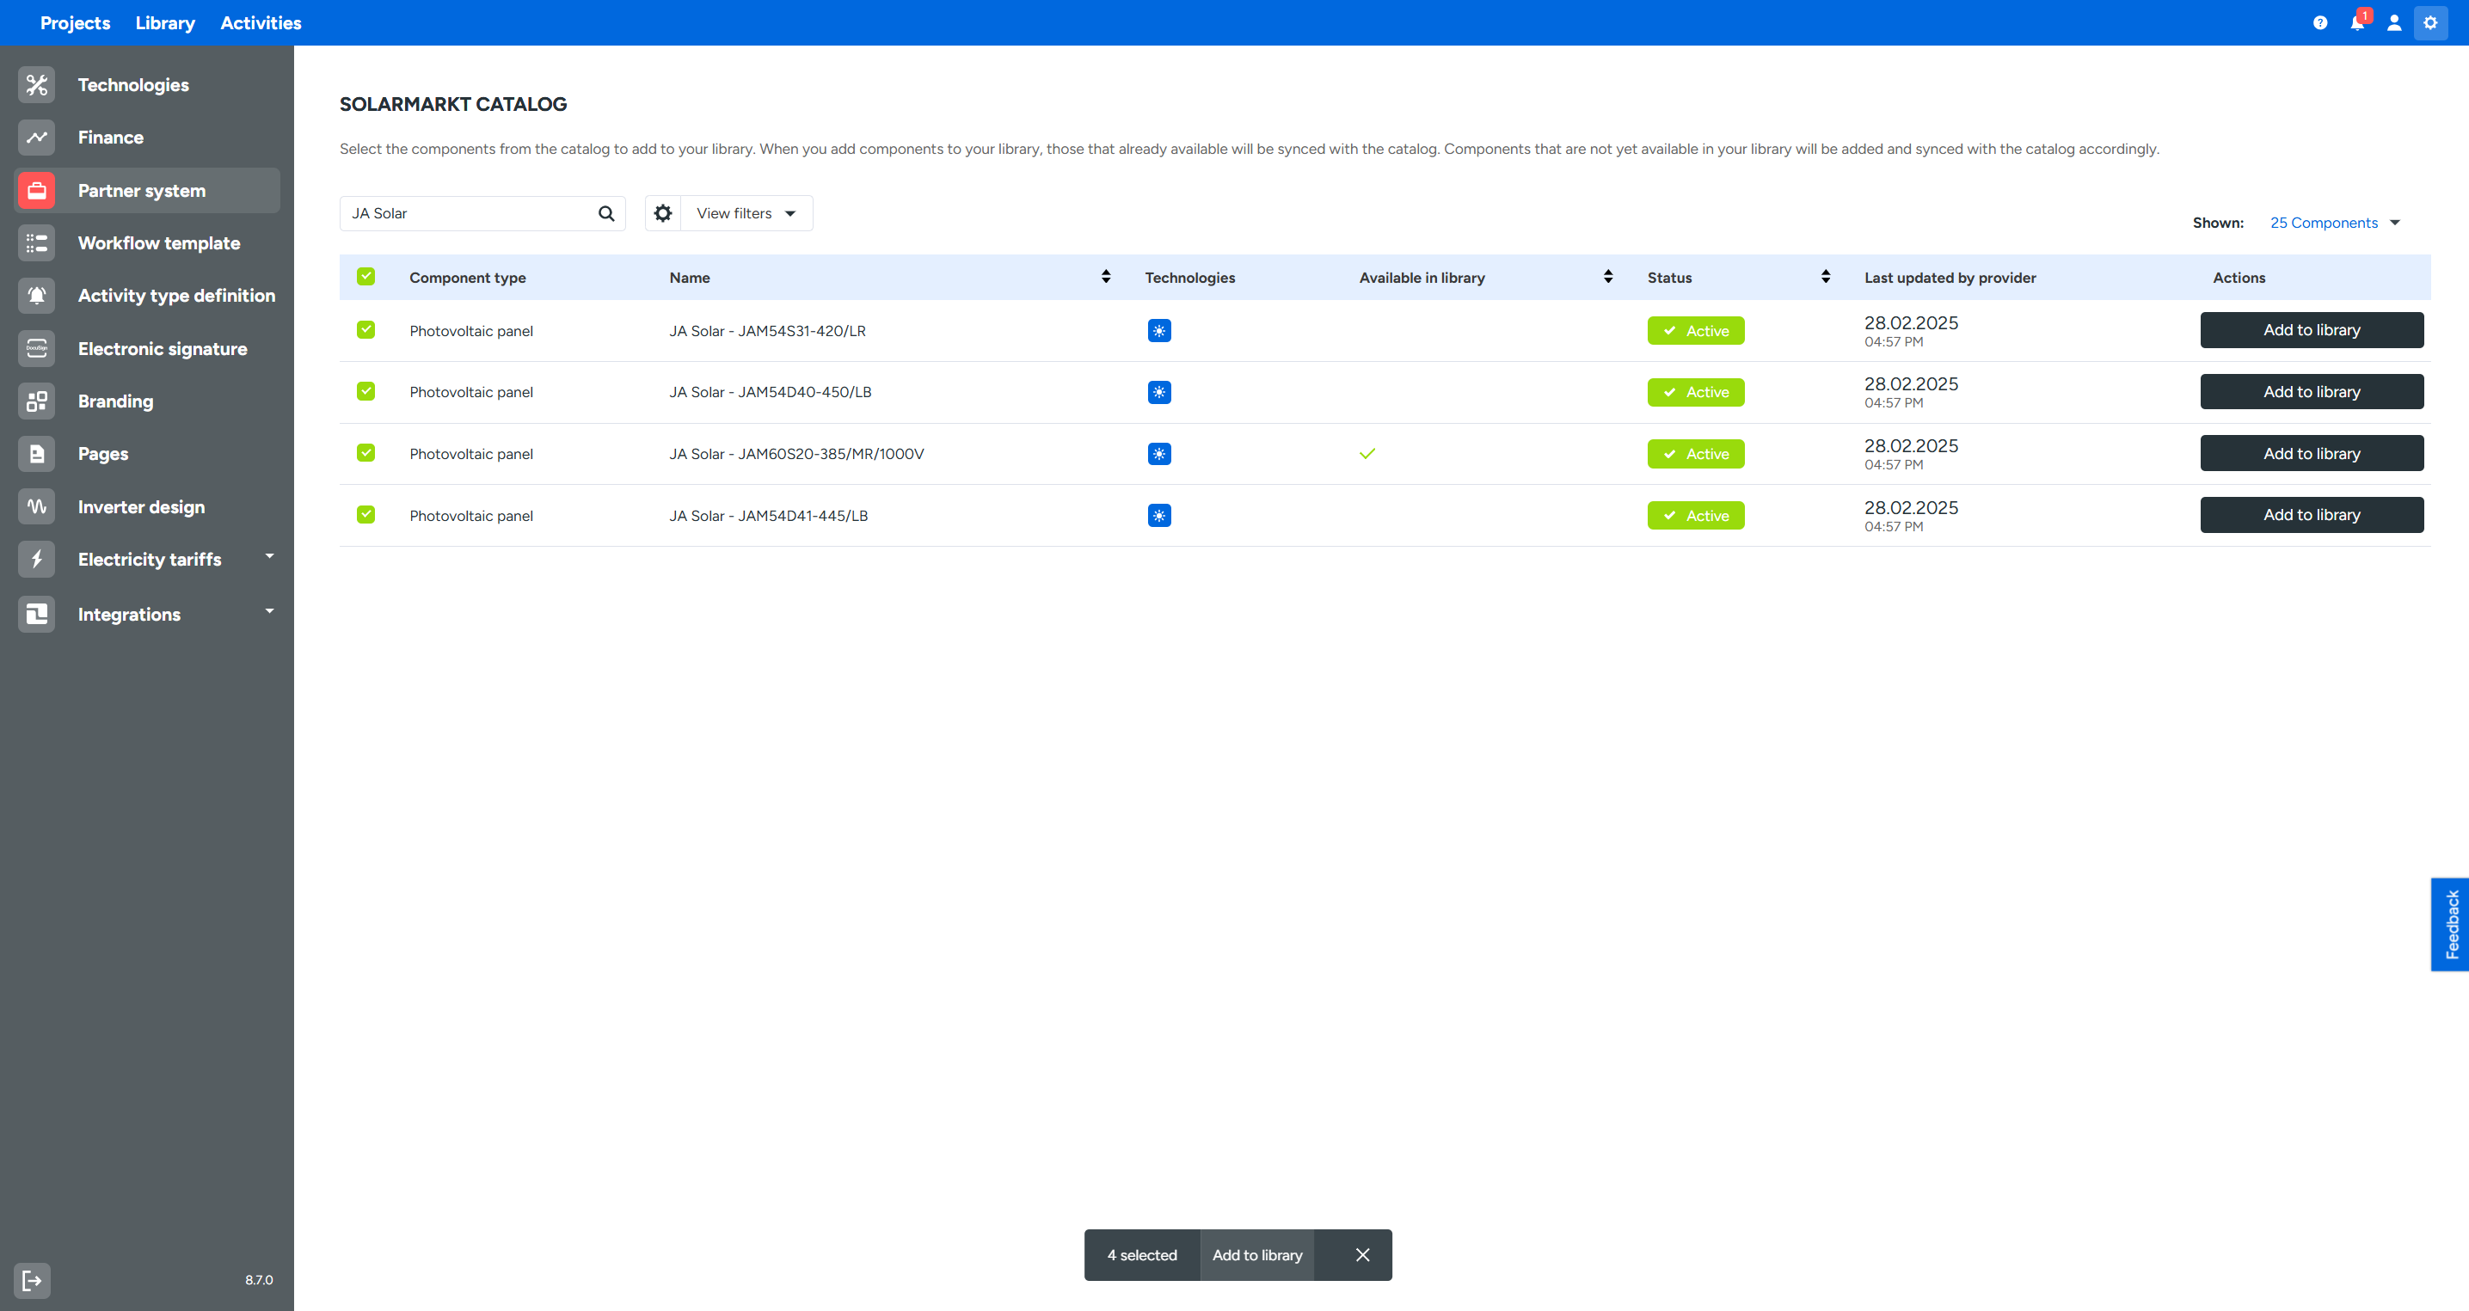Add JAM60S20-385/MR/1000V row to library
The width and height of the screenshot is (2469, 1311).
(2311, 453)
